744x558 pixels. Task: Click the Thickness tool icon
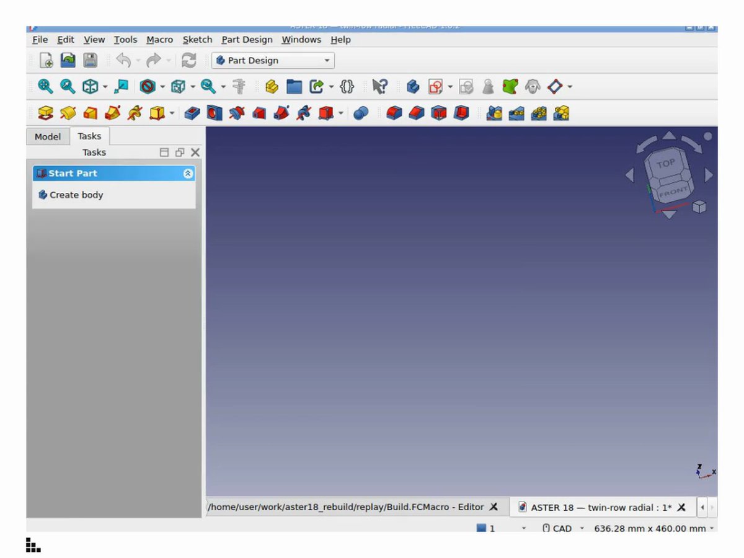click(461, 113)
